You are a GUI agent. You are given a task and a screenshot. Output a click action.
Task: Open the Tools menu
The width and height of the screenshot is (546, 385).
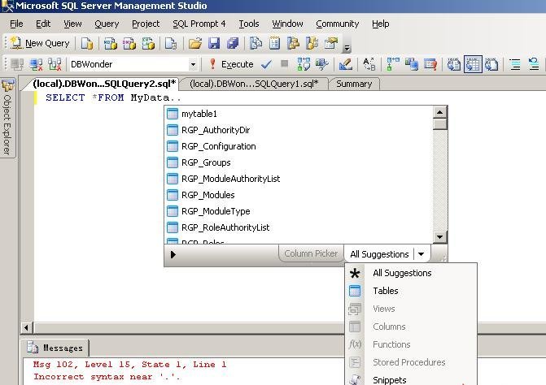[249, 24]
